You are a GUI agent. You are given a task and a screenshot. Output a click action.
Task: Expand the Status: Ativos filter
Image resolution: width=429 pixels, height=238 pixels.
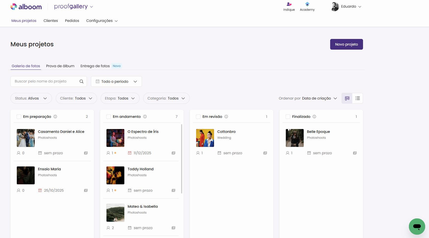31,98
